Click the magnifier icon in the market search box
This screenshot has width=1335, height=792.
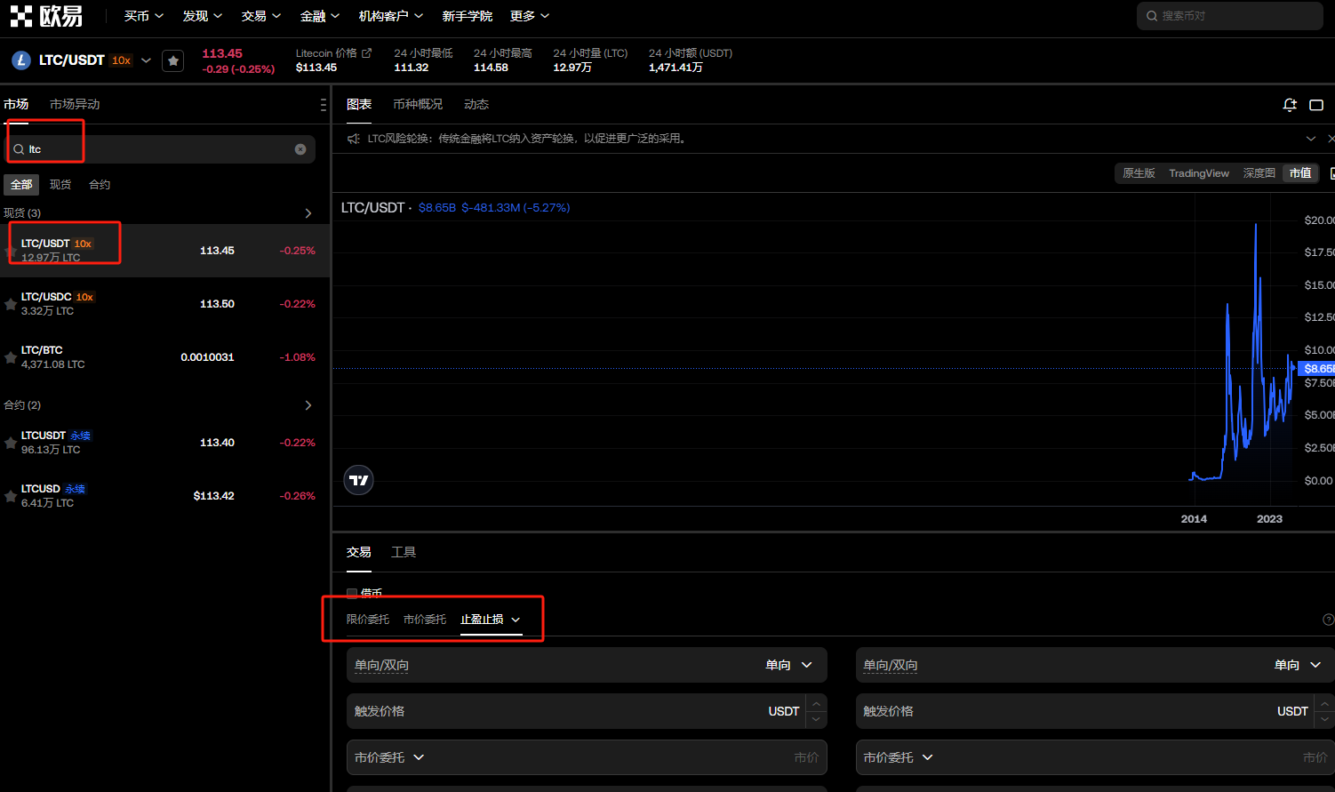18,149
